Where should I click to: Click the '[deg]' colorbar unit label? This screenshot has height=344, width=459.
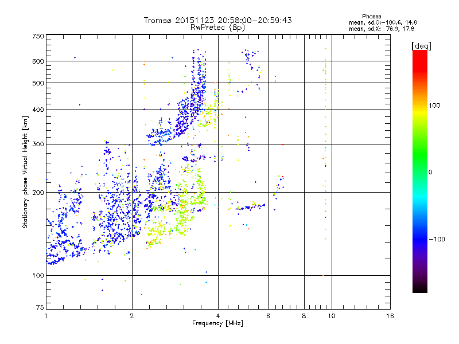pos(421,46)
